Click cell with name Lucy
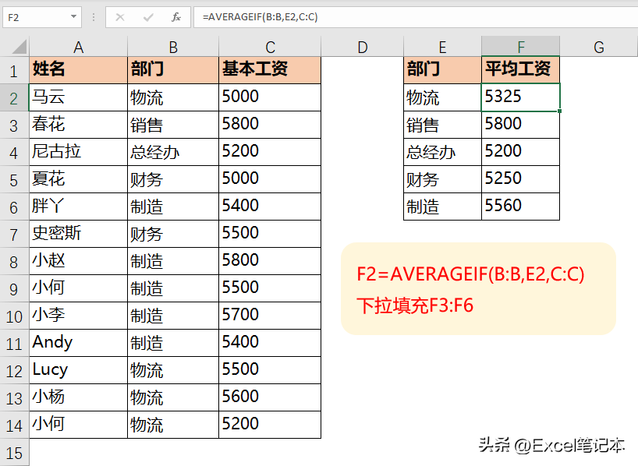The height and width of the screenshot is (466, 638). point(78,369)
